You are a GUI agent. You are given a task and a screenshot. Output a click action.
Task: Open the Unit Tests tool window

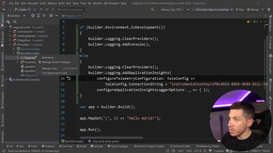66,146
